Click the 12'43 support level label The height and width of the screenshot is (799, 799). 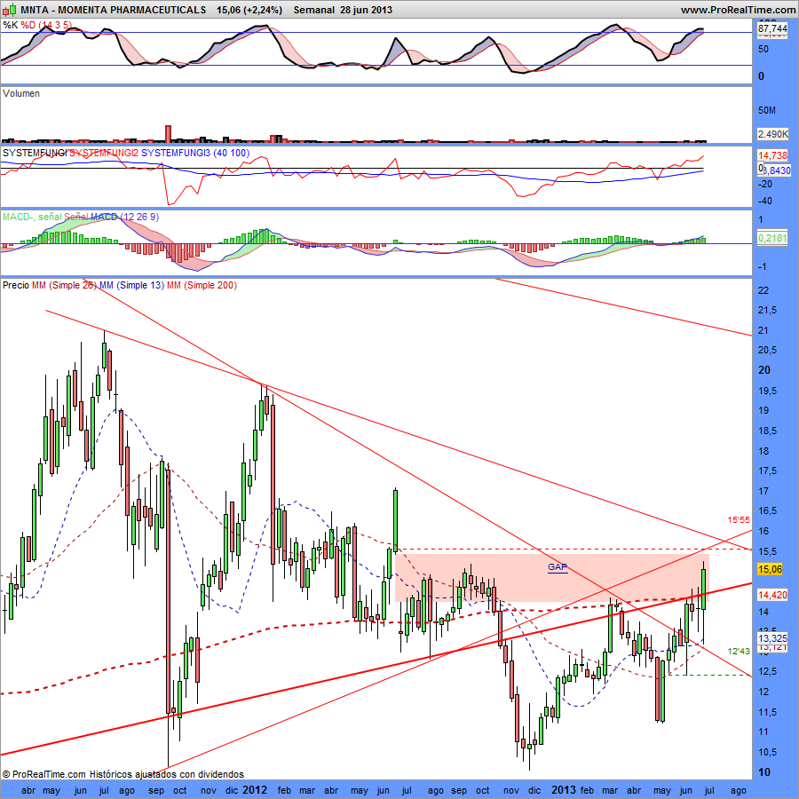pyautogui.click(x=739, y=652)
